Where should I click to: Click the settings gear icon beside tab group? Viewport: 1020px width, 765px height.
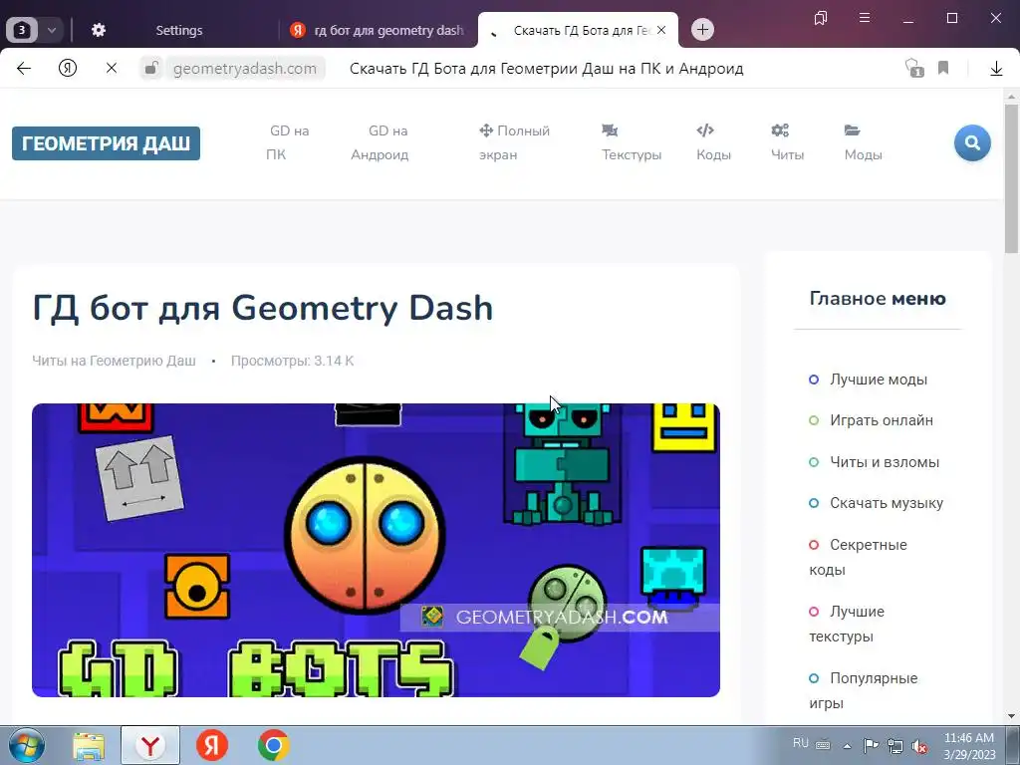tap(99, 30)
